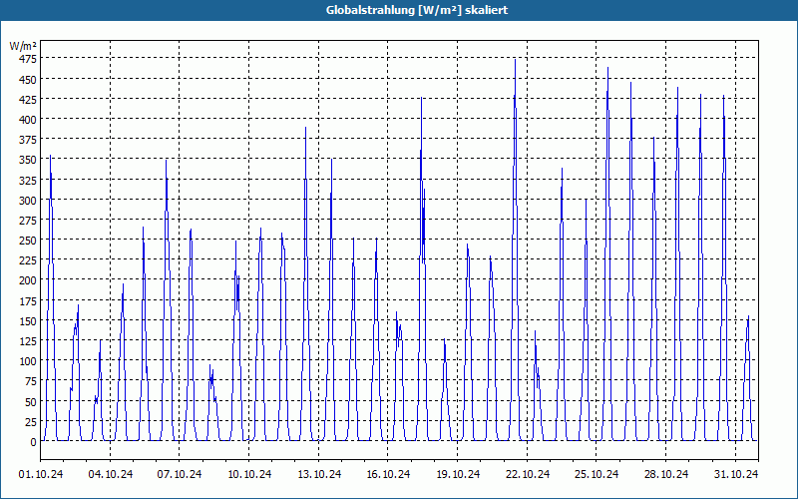Viewport: 798px width, 499px height.
Task: Click the 425 y-axis value
Action: click(28, 99)
